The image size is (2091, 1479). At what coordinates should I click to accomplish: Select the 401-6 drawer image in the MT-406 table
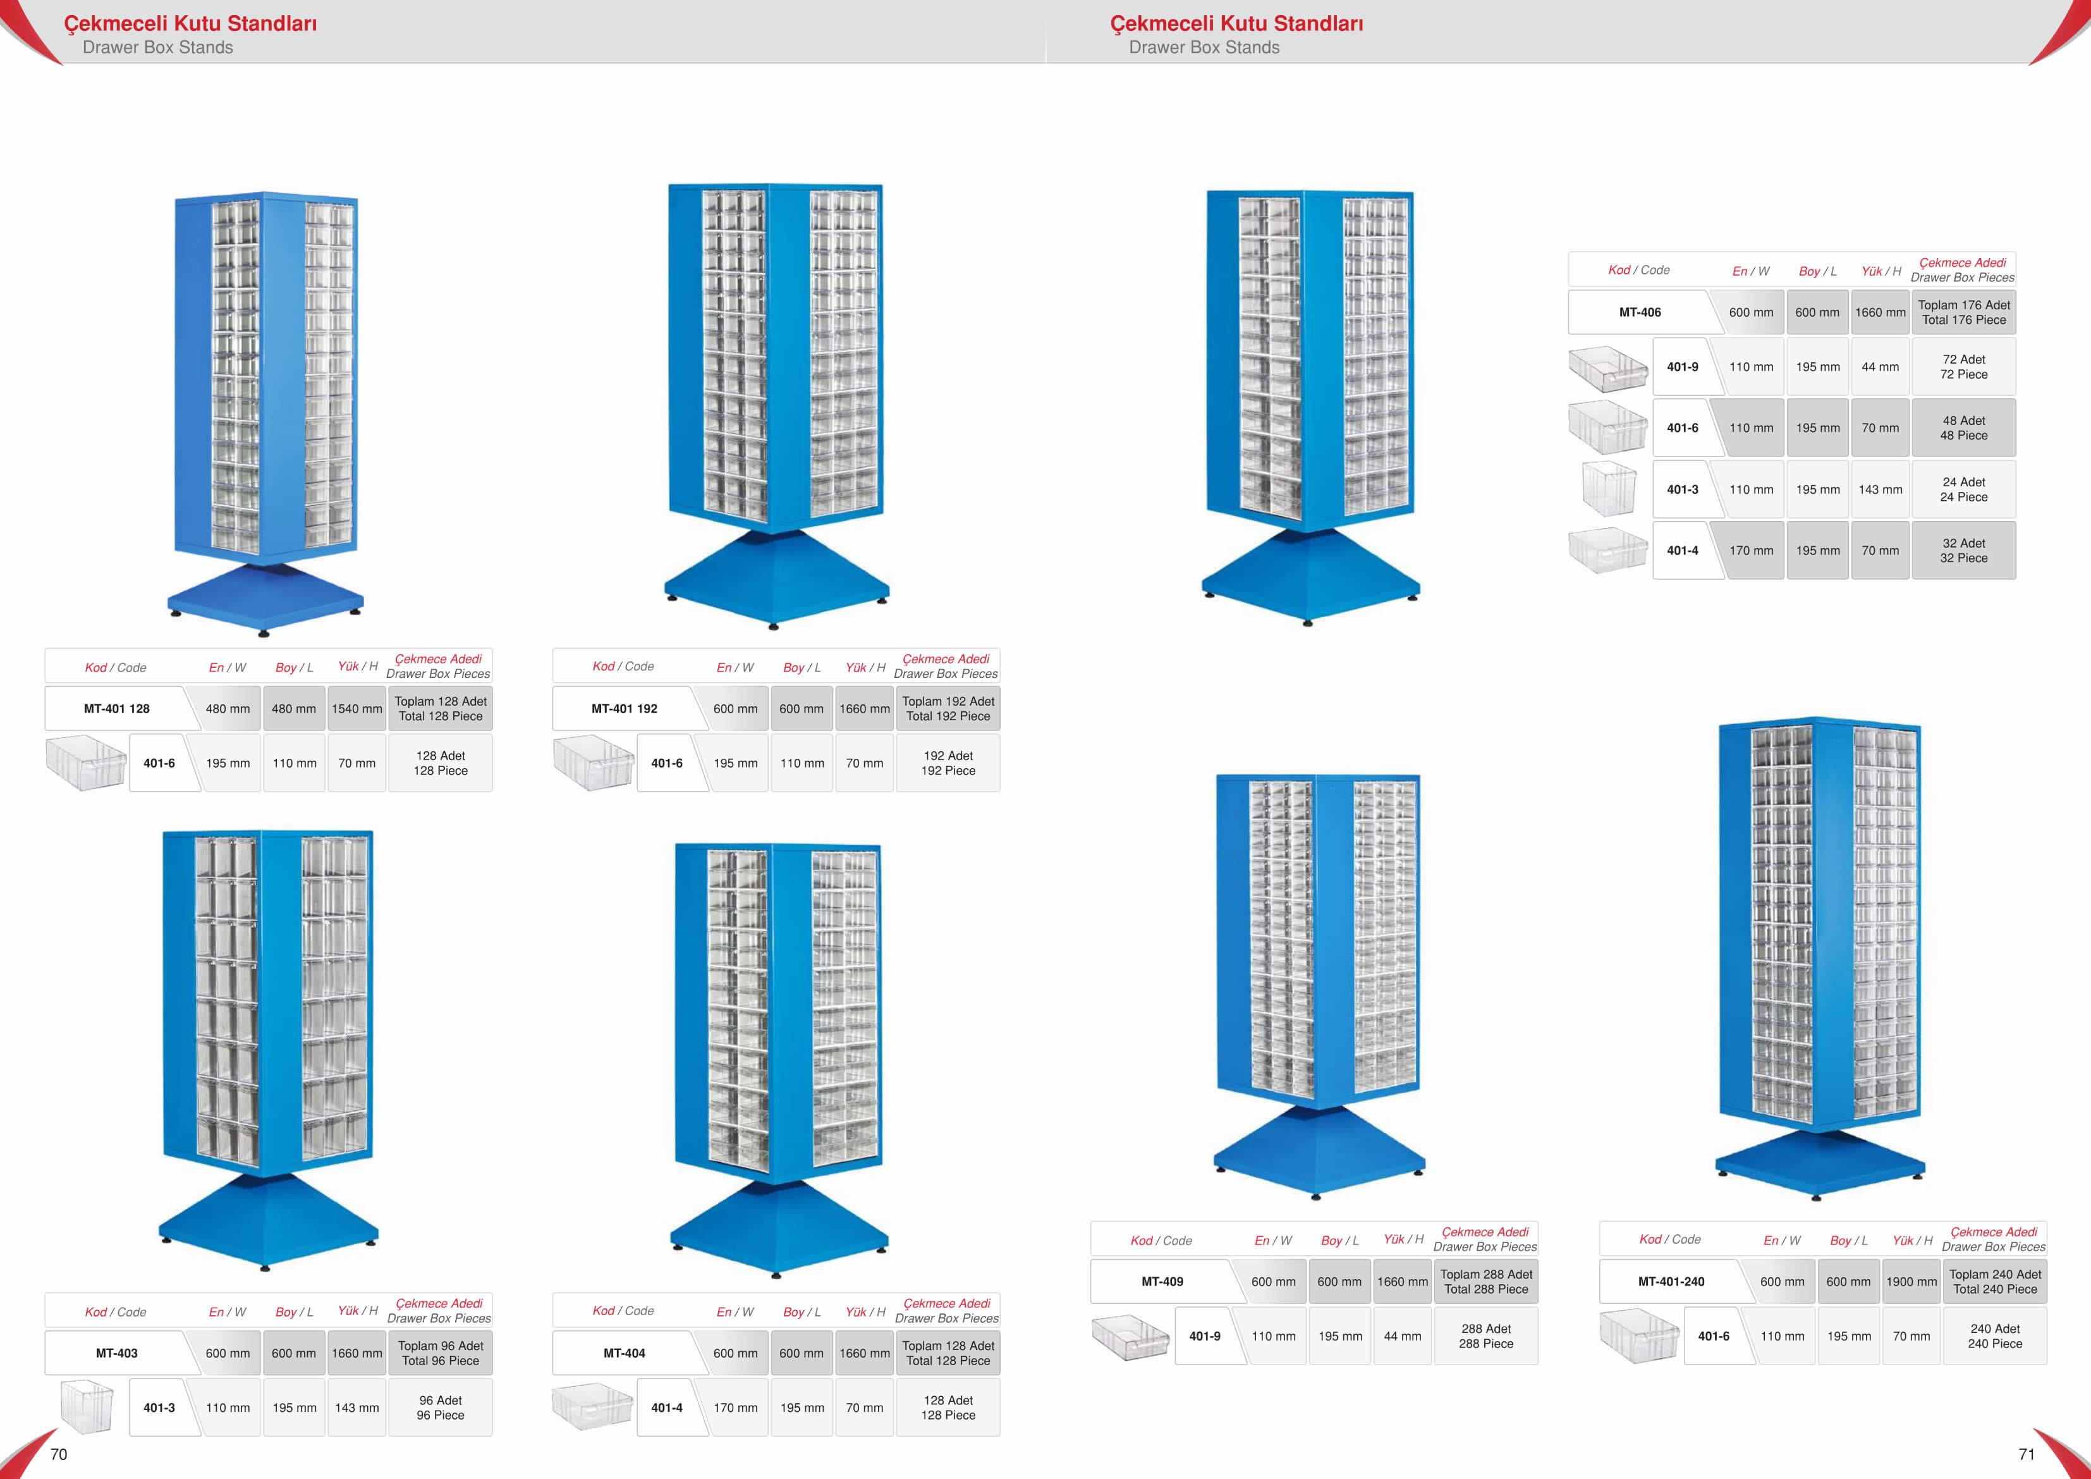click(x=1608, y=426)
